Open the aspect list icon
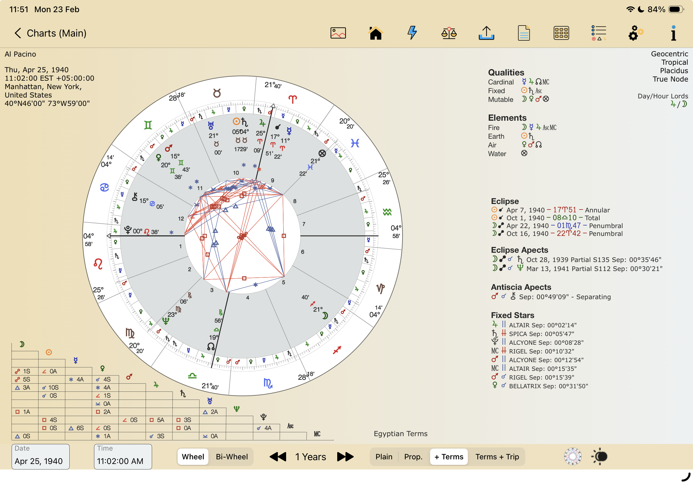Screen dimensions: 693x484 (x=598, y=33)
